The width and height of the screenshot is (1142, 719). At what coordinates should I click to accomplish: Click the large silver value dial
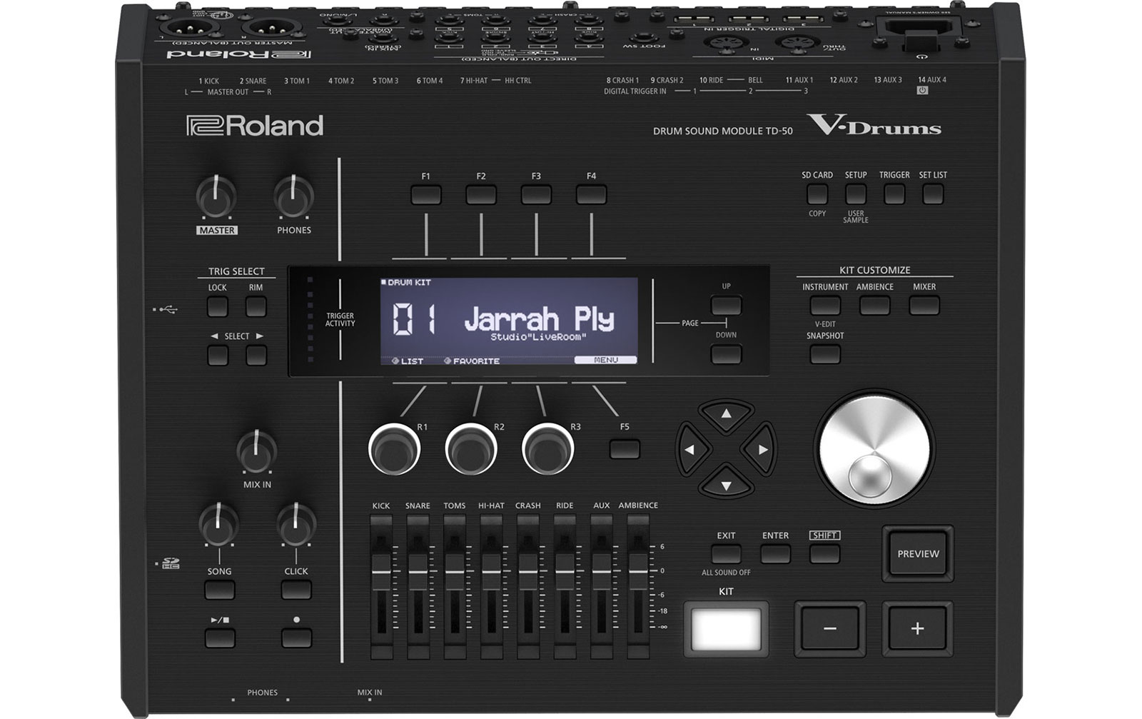tap(874, 450)
